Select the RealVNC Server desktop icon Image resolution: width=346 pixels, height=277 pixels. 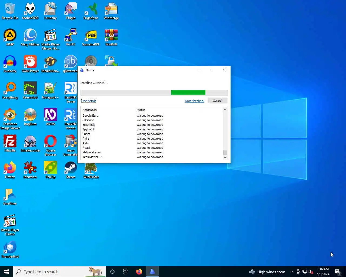coord(71,92)
